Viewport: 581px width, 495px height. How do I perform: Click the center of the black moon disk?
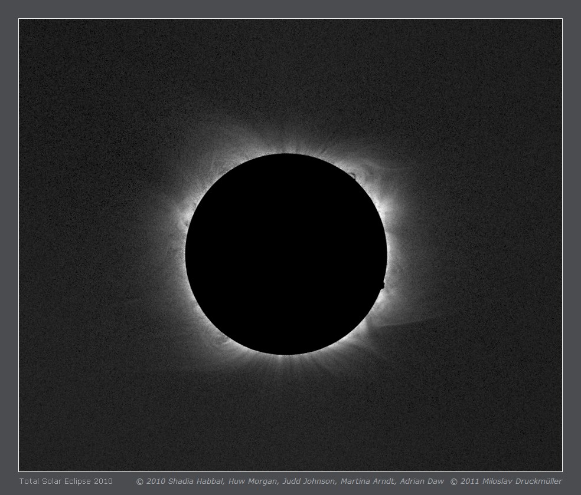click(x=286, y=254)
